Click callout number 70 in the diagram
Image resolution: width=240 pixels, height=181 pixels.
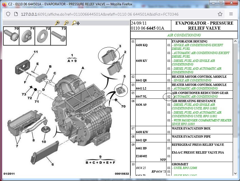pyautogui.click(x=123, y=106)
